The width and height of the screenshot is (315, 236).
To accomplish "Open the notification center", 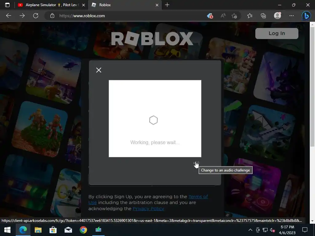I will tap(305, 230).
